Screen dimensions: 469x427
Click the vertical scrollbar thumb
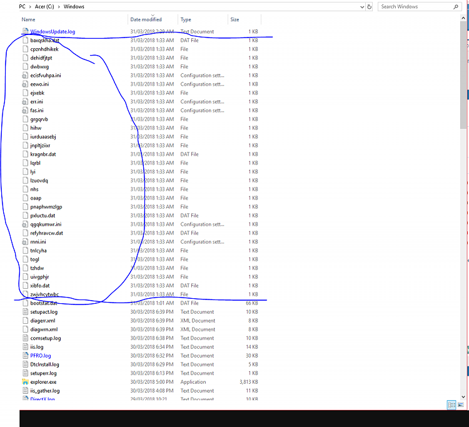[x=463, y=75]
